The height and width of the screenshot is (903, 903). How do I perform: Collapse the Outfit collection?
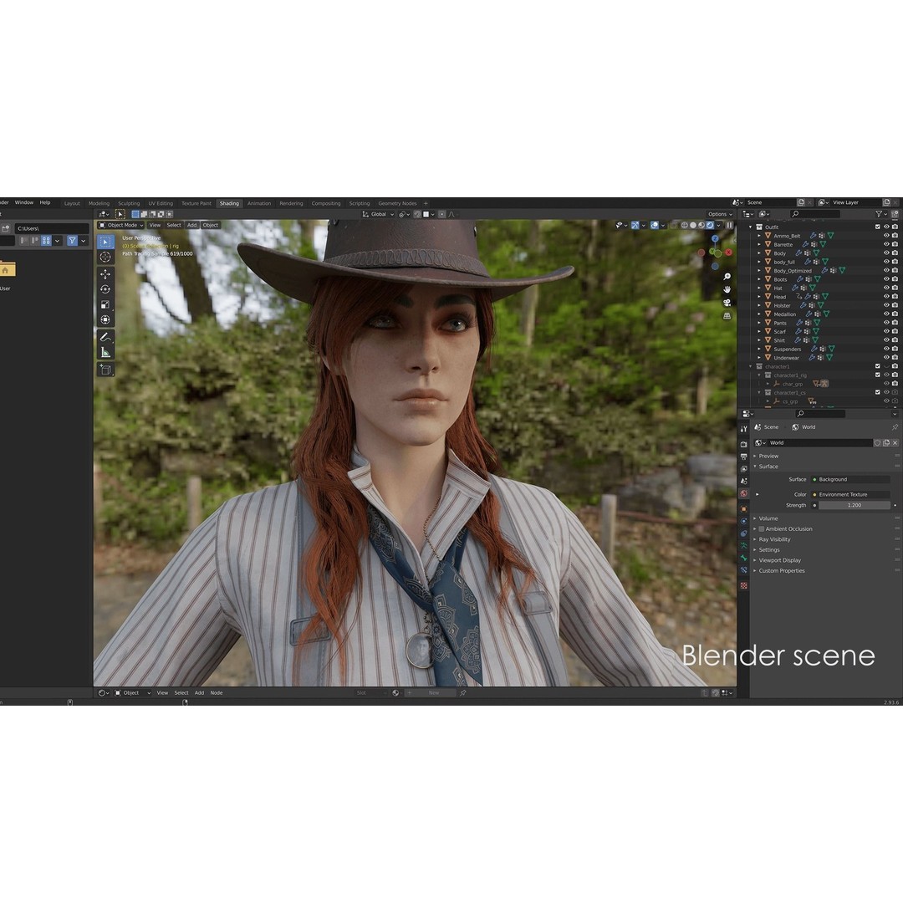(x=750, y=227)
